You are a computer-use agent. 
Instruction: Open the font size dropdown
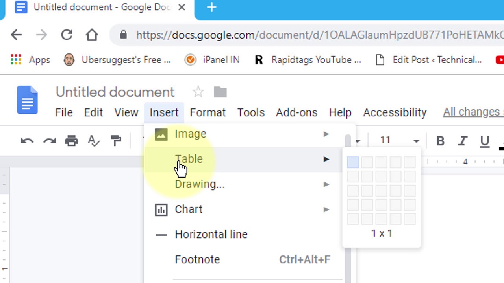coord(416,141)
